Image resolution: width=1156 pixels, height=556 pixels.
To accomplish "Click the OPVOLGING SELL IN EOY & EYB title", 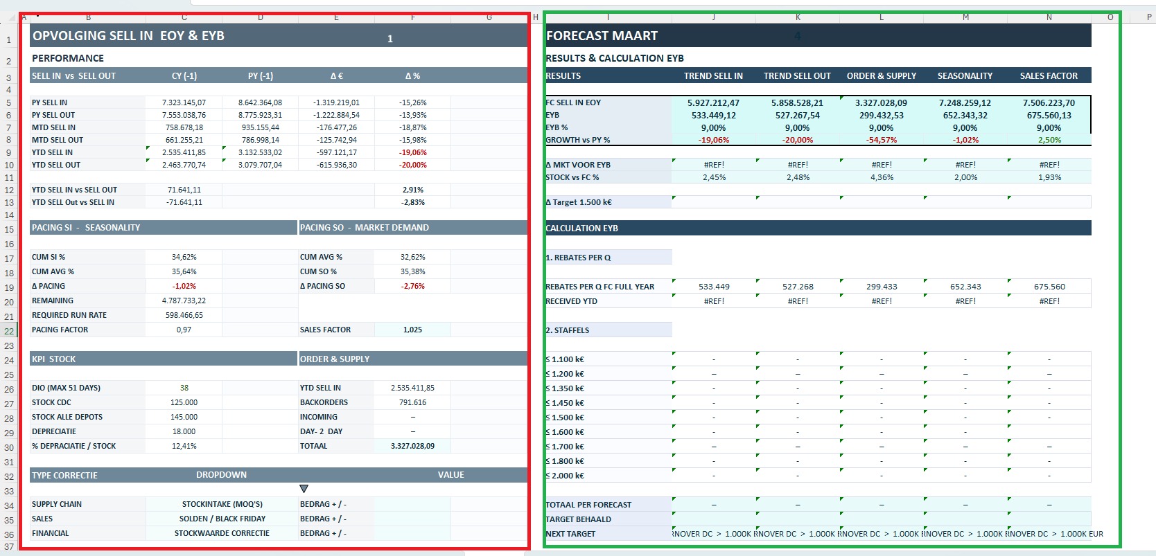I will (x=129, y=35).
